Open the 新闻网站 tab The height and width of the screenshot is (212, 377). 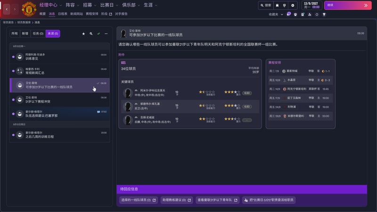click(76, 14)
